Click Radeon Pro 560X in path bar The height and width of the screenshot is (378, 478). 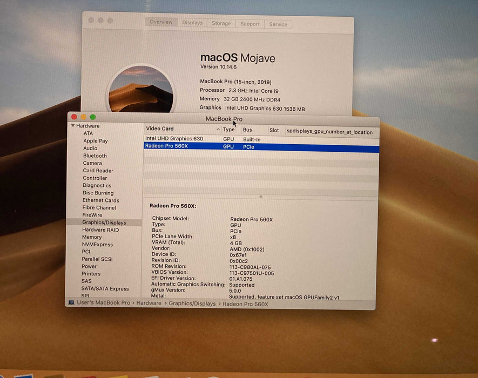(x=245, y=304)
